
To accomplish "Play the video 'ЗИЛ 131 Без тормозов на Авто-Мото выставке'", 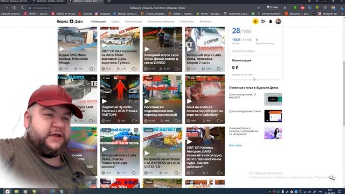I will pyautogui.click(x=105, y=45).
